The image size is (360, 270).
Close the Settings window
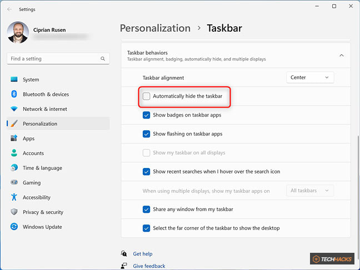[351, 6]
